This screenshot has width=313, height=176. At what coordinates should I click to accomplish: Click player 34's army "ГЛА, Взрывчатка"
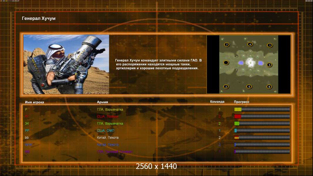(110, 123)
